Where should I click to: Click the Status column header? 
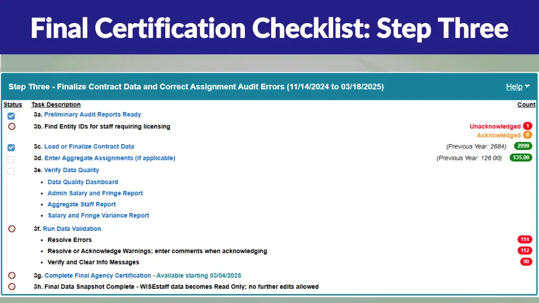click(13, 105)
